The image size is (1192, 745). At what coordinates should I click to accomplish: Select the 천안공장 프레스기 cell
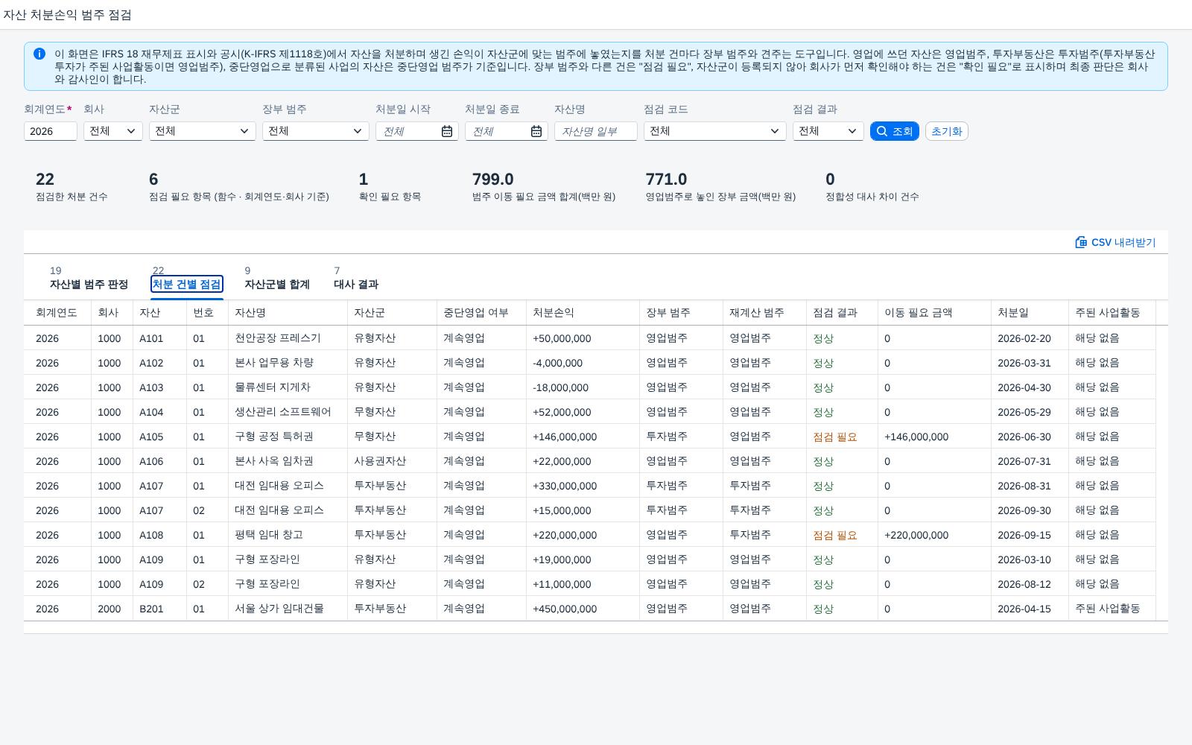[x=288, y=338]
